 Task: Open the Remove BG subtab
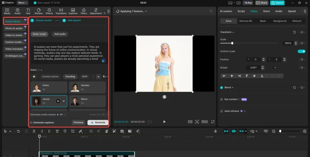click(x=246, y=21)
